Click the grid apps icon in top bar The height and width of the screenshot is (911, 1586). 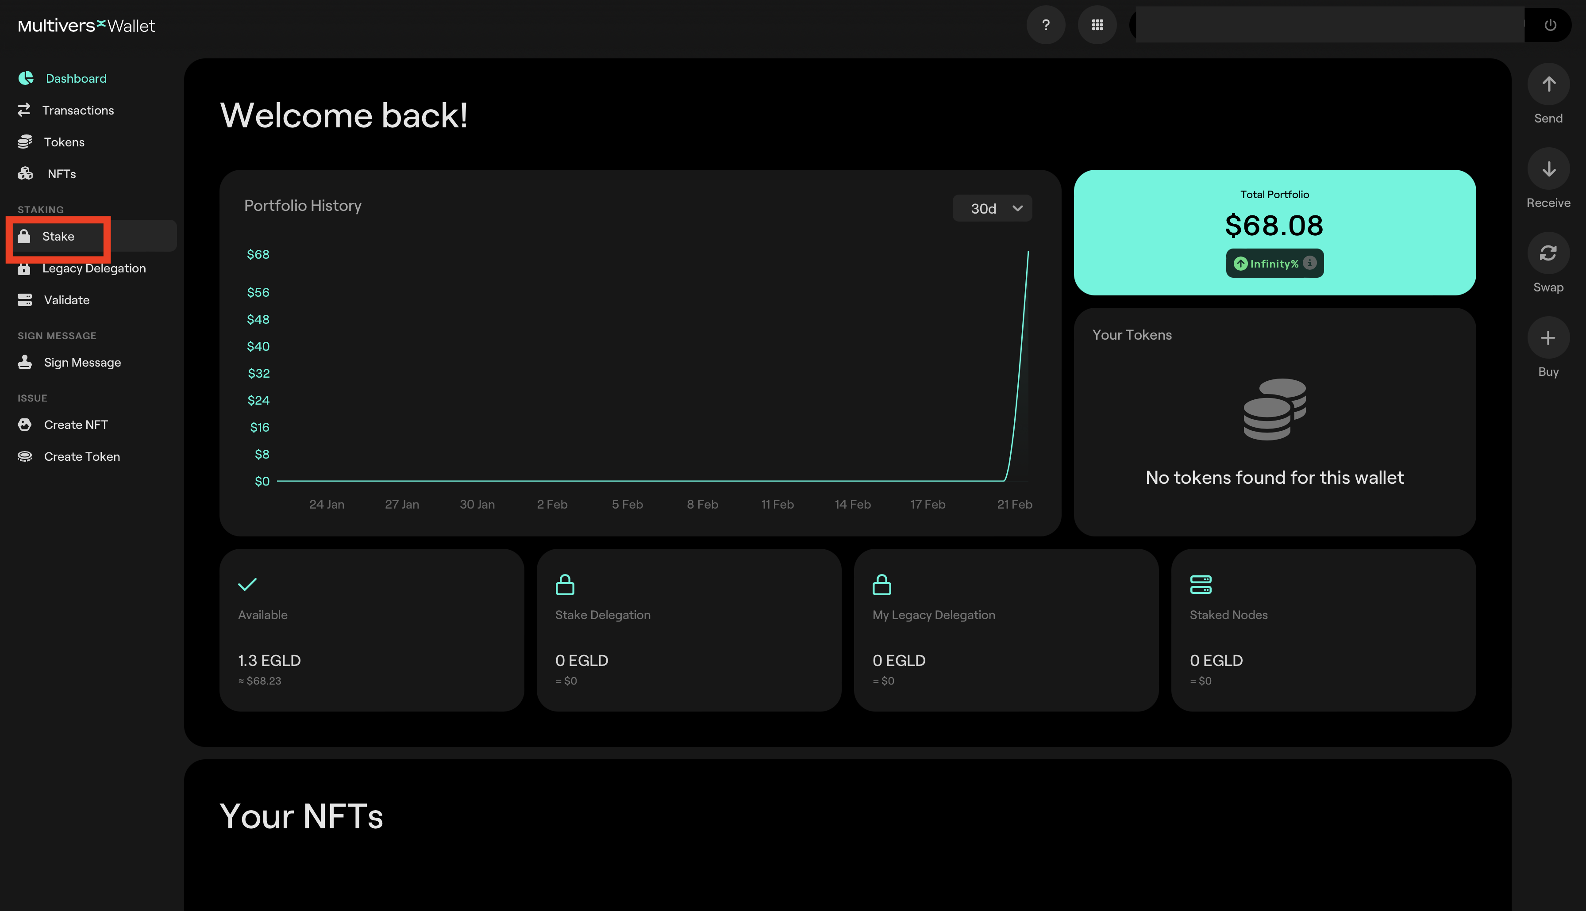[x=1097, y=24]
